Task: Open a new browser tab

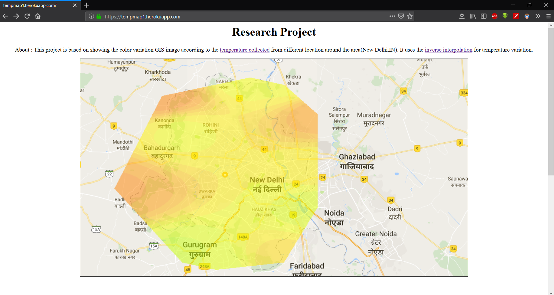Action: click(x=87, y=5)
